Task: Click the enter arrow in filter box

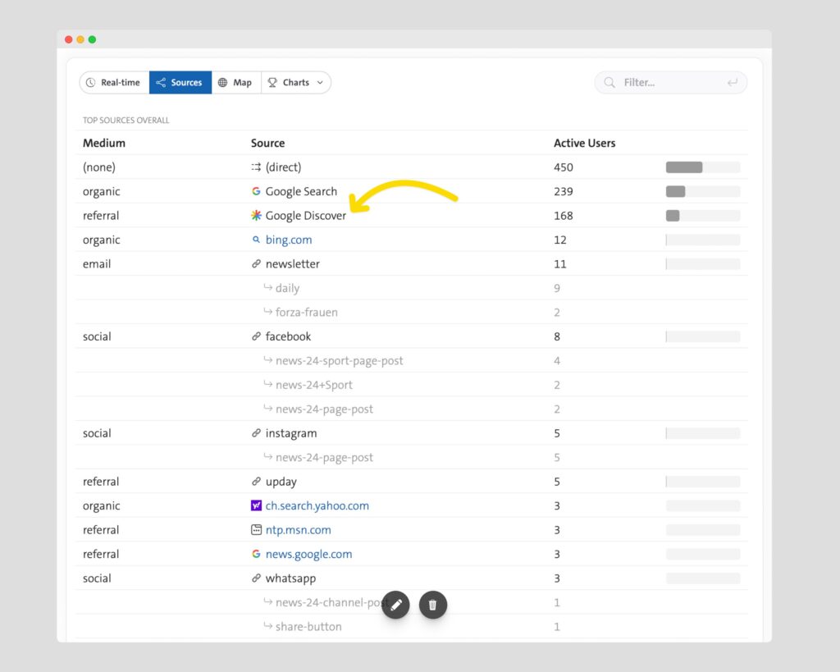Action: [x=732, y=83]
